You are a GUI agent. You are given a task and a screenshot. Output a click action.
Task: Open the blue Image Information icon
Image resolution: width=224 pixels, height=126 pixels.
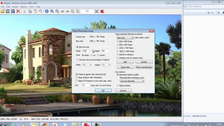[47, 11]
